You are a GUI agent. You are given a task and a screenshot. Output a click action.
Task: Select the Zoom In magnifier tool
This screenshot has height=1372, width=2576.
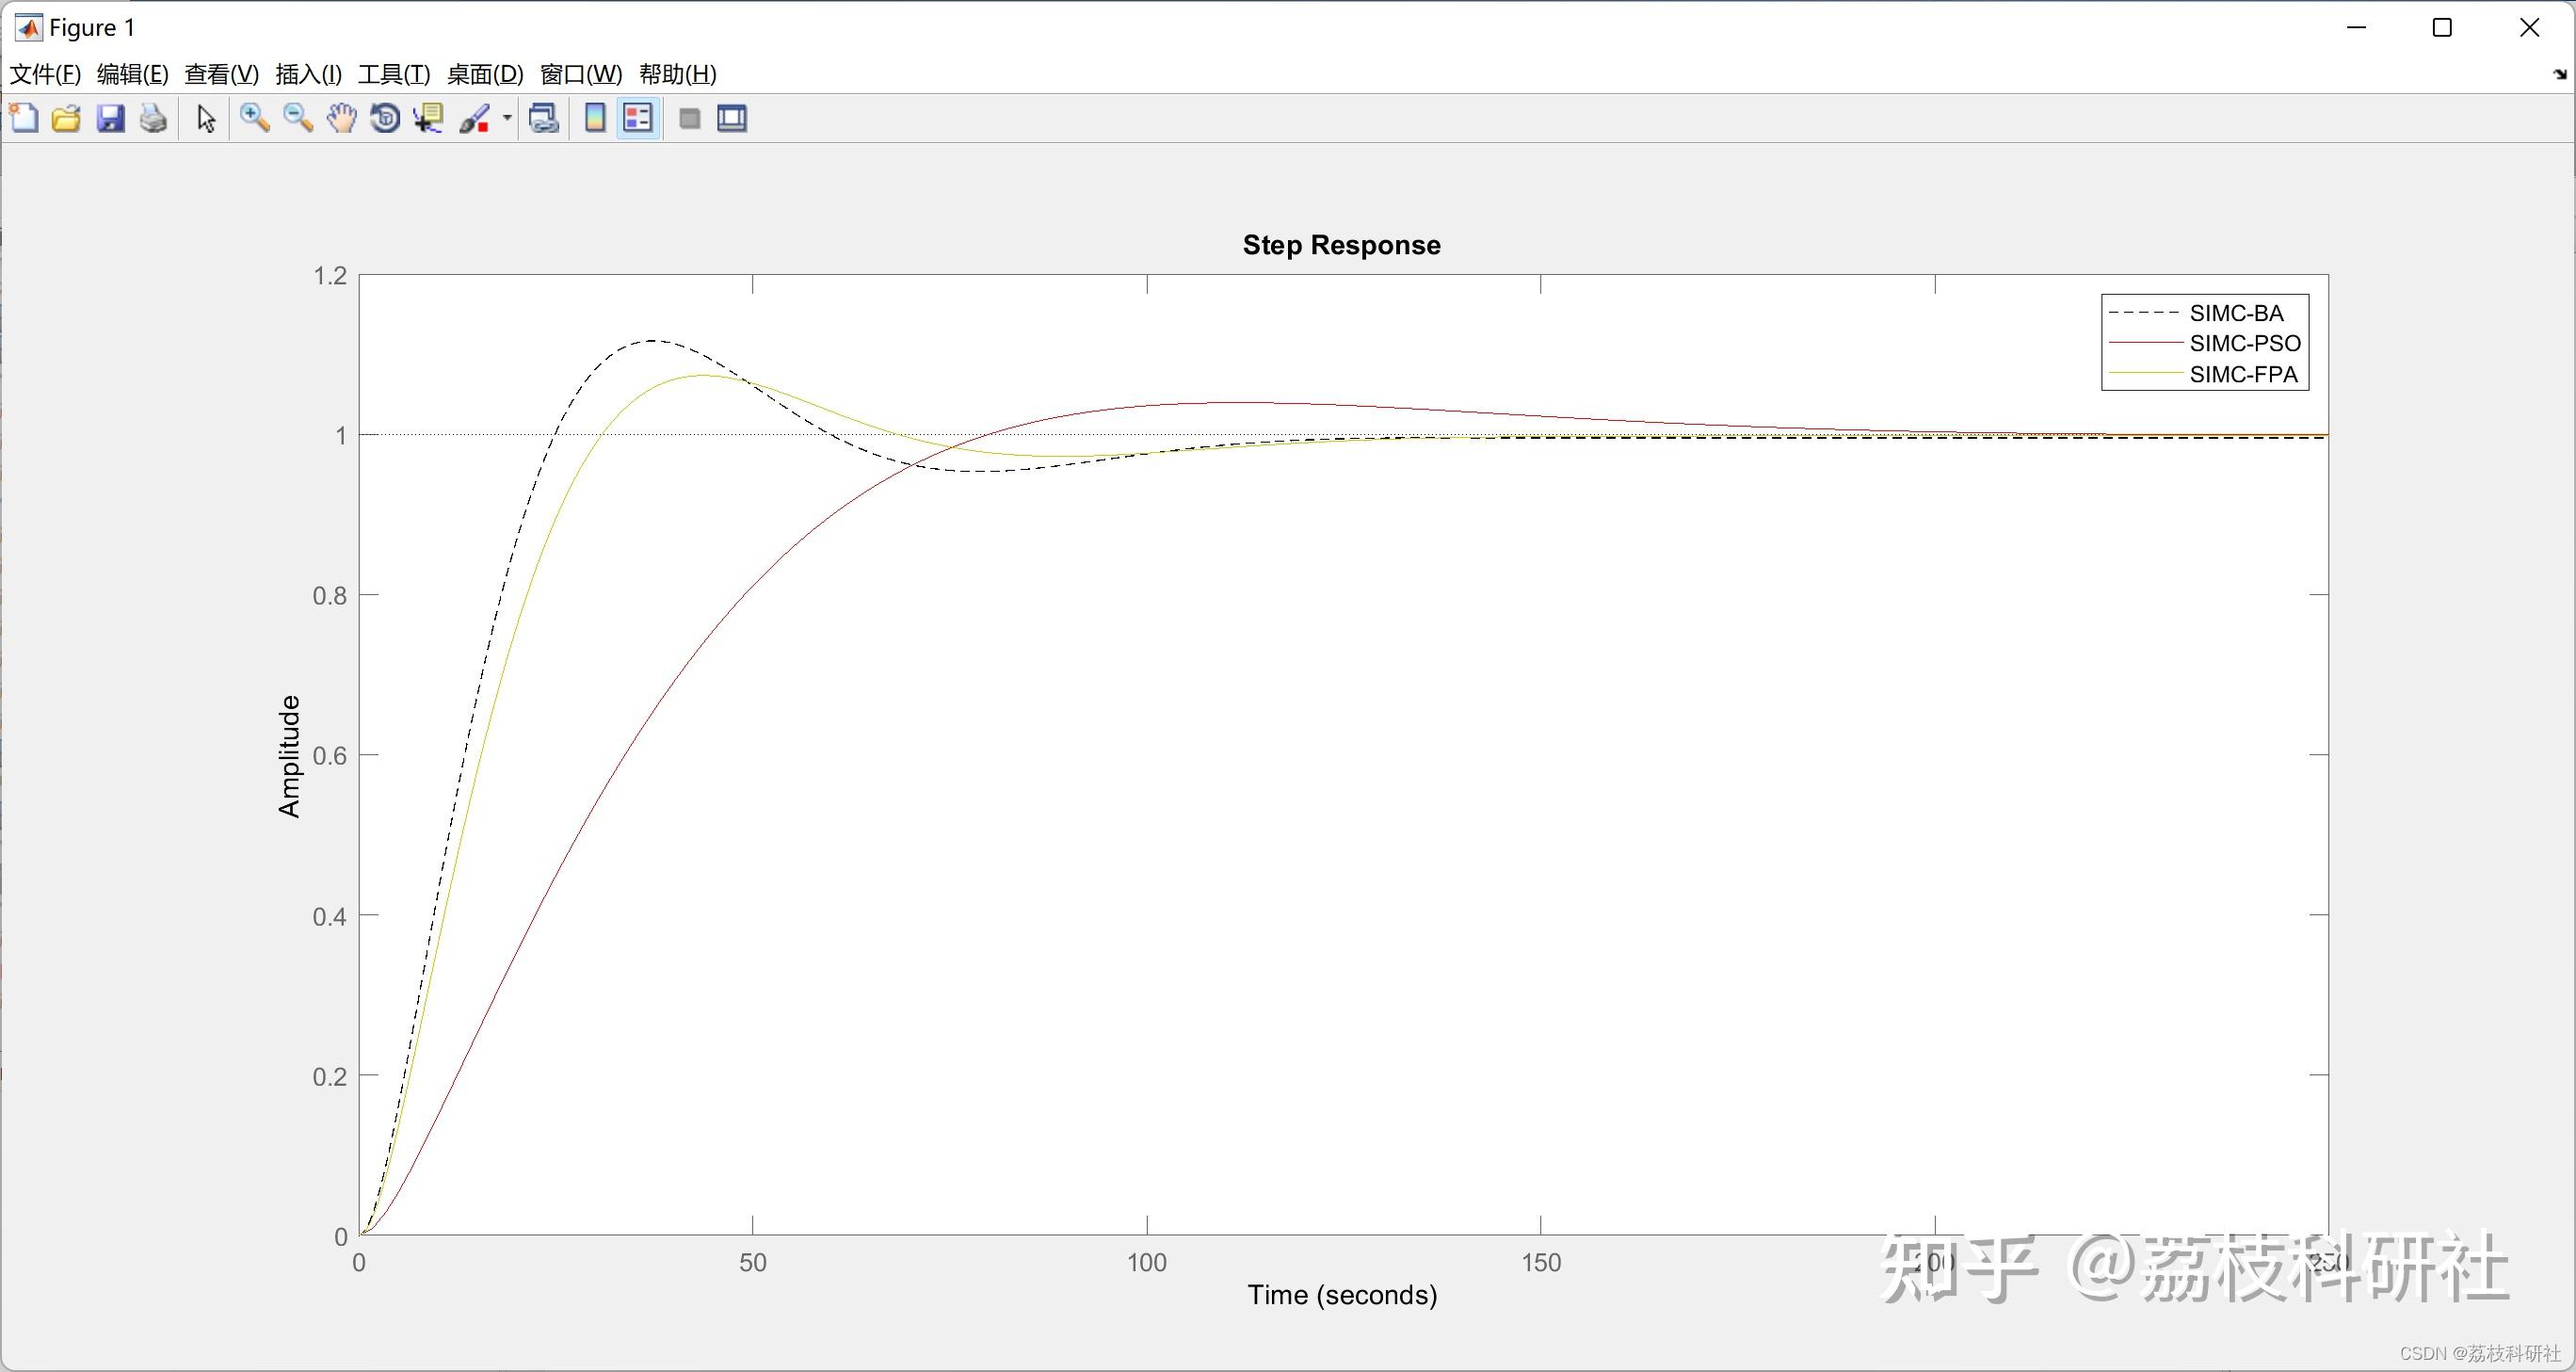click(x=254, y=118)
